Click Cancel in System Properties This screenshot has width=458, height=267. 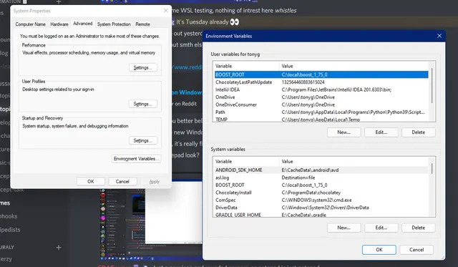122,181
